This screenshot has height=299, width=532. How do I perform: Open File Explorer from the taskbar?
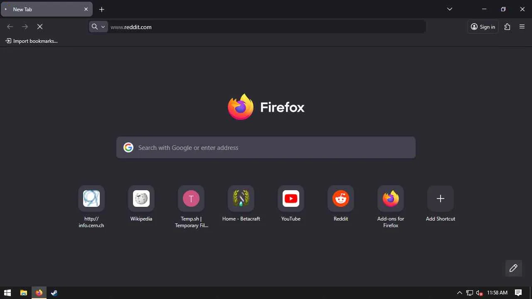(x=24, y=293)
